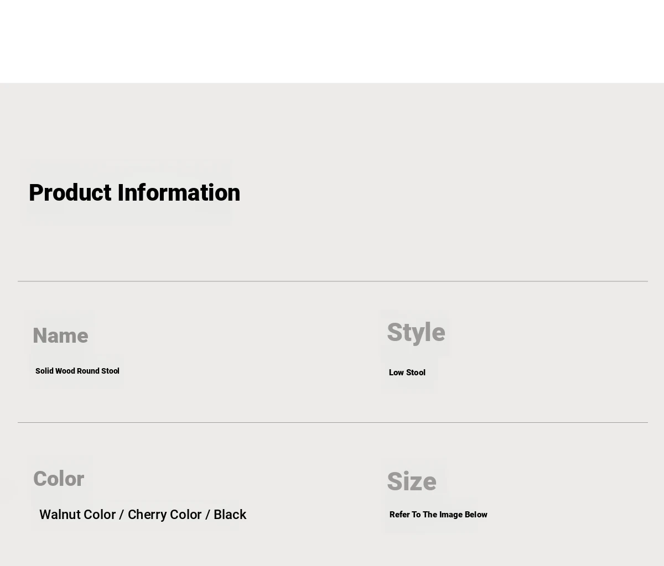Click the word Image in the size note
This screenshot has height=566, width=664.
click(x=450, y=515)
